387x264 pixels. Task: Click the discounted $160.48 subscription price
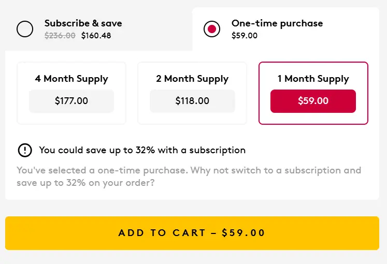click(96, 36)
